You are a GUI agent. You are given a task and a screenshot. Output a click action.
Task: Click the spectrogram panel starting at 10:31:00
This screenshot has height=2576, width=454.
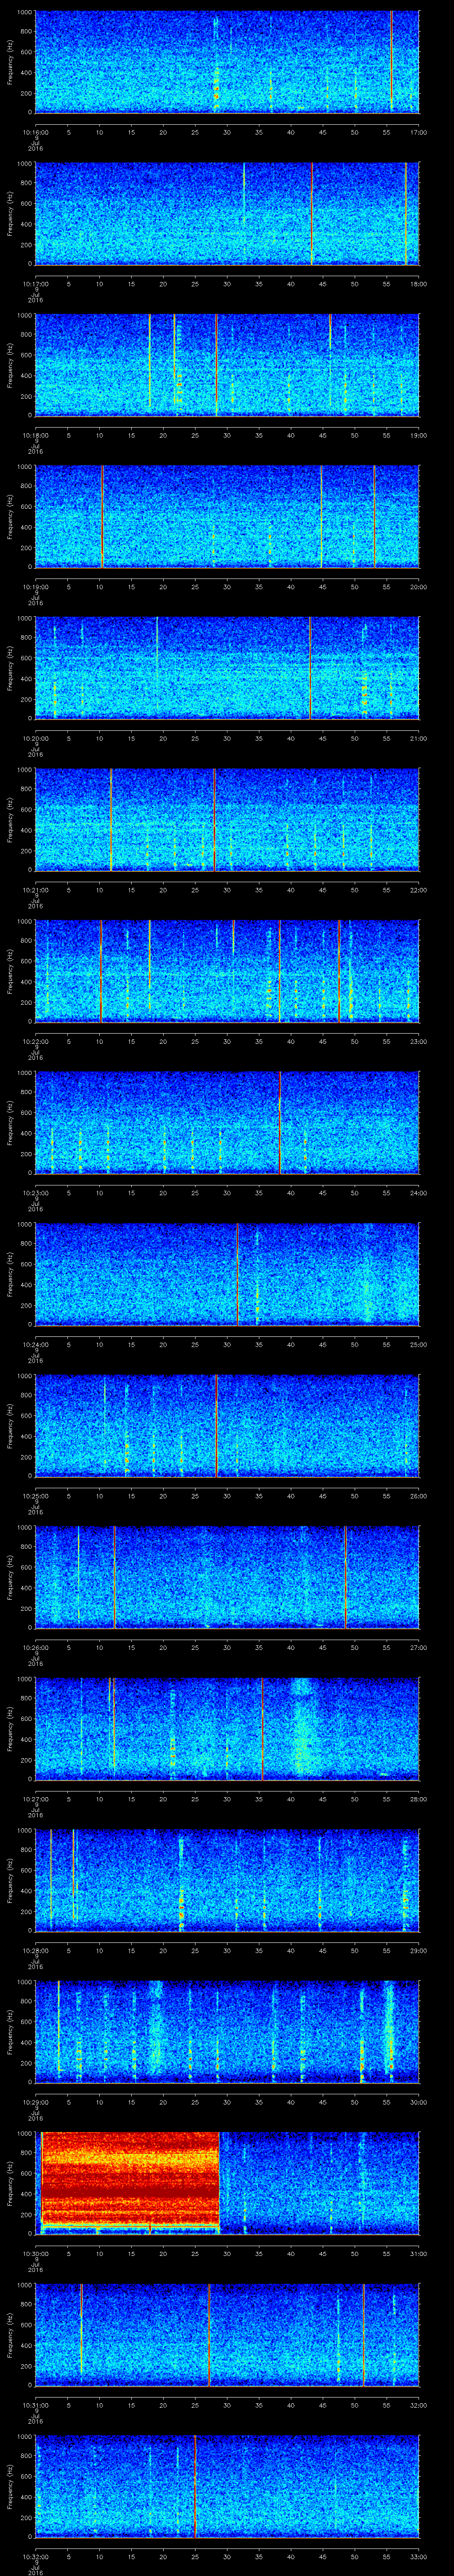227,2335
